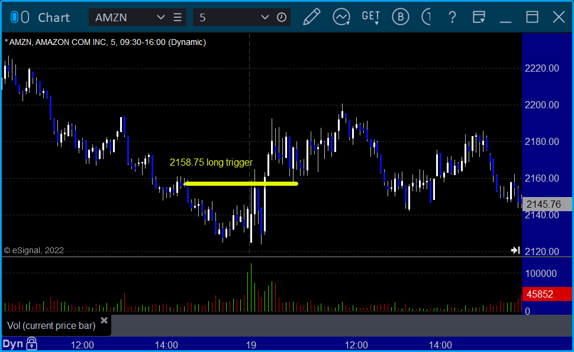Click the blue window link toggle

click(14, 17)
